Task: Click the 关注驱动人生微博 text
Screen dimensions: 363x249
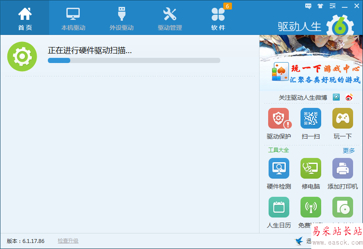Action: [303, 98]
